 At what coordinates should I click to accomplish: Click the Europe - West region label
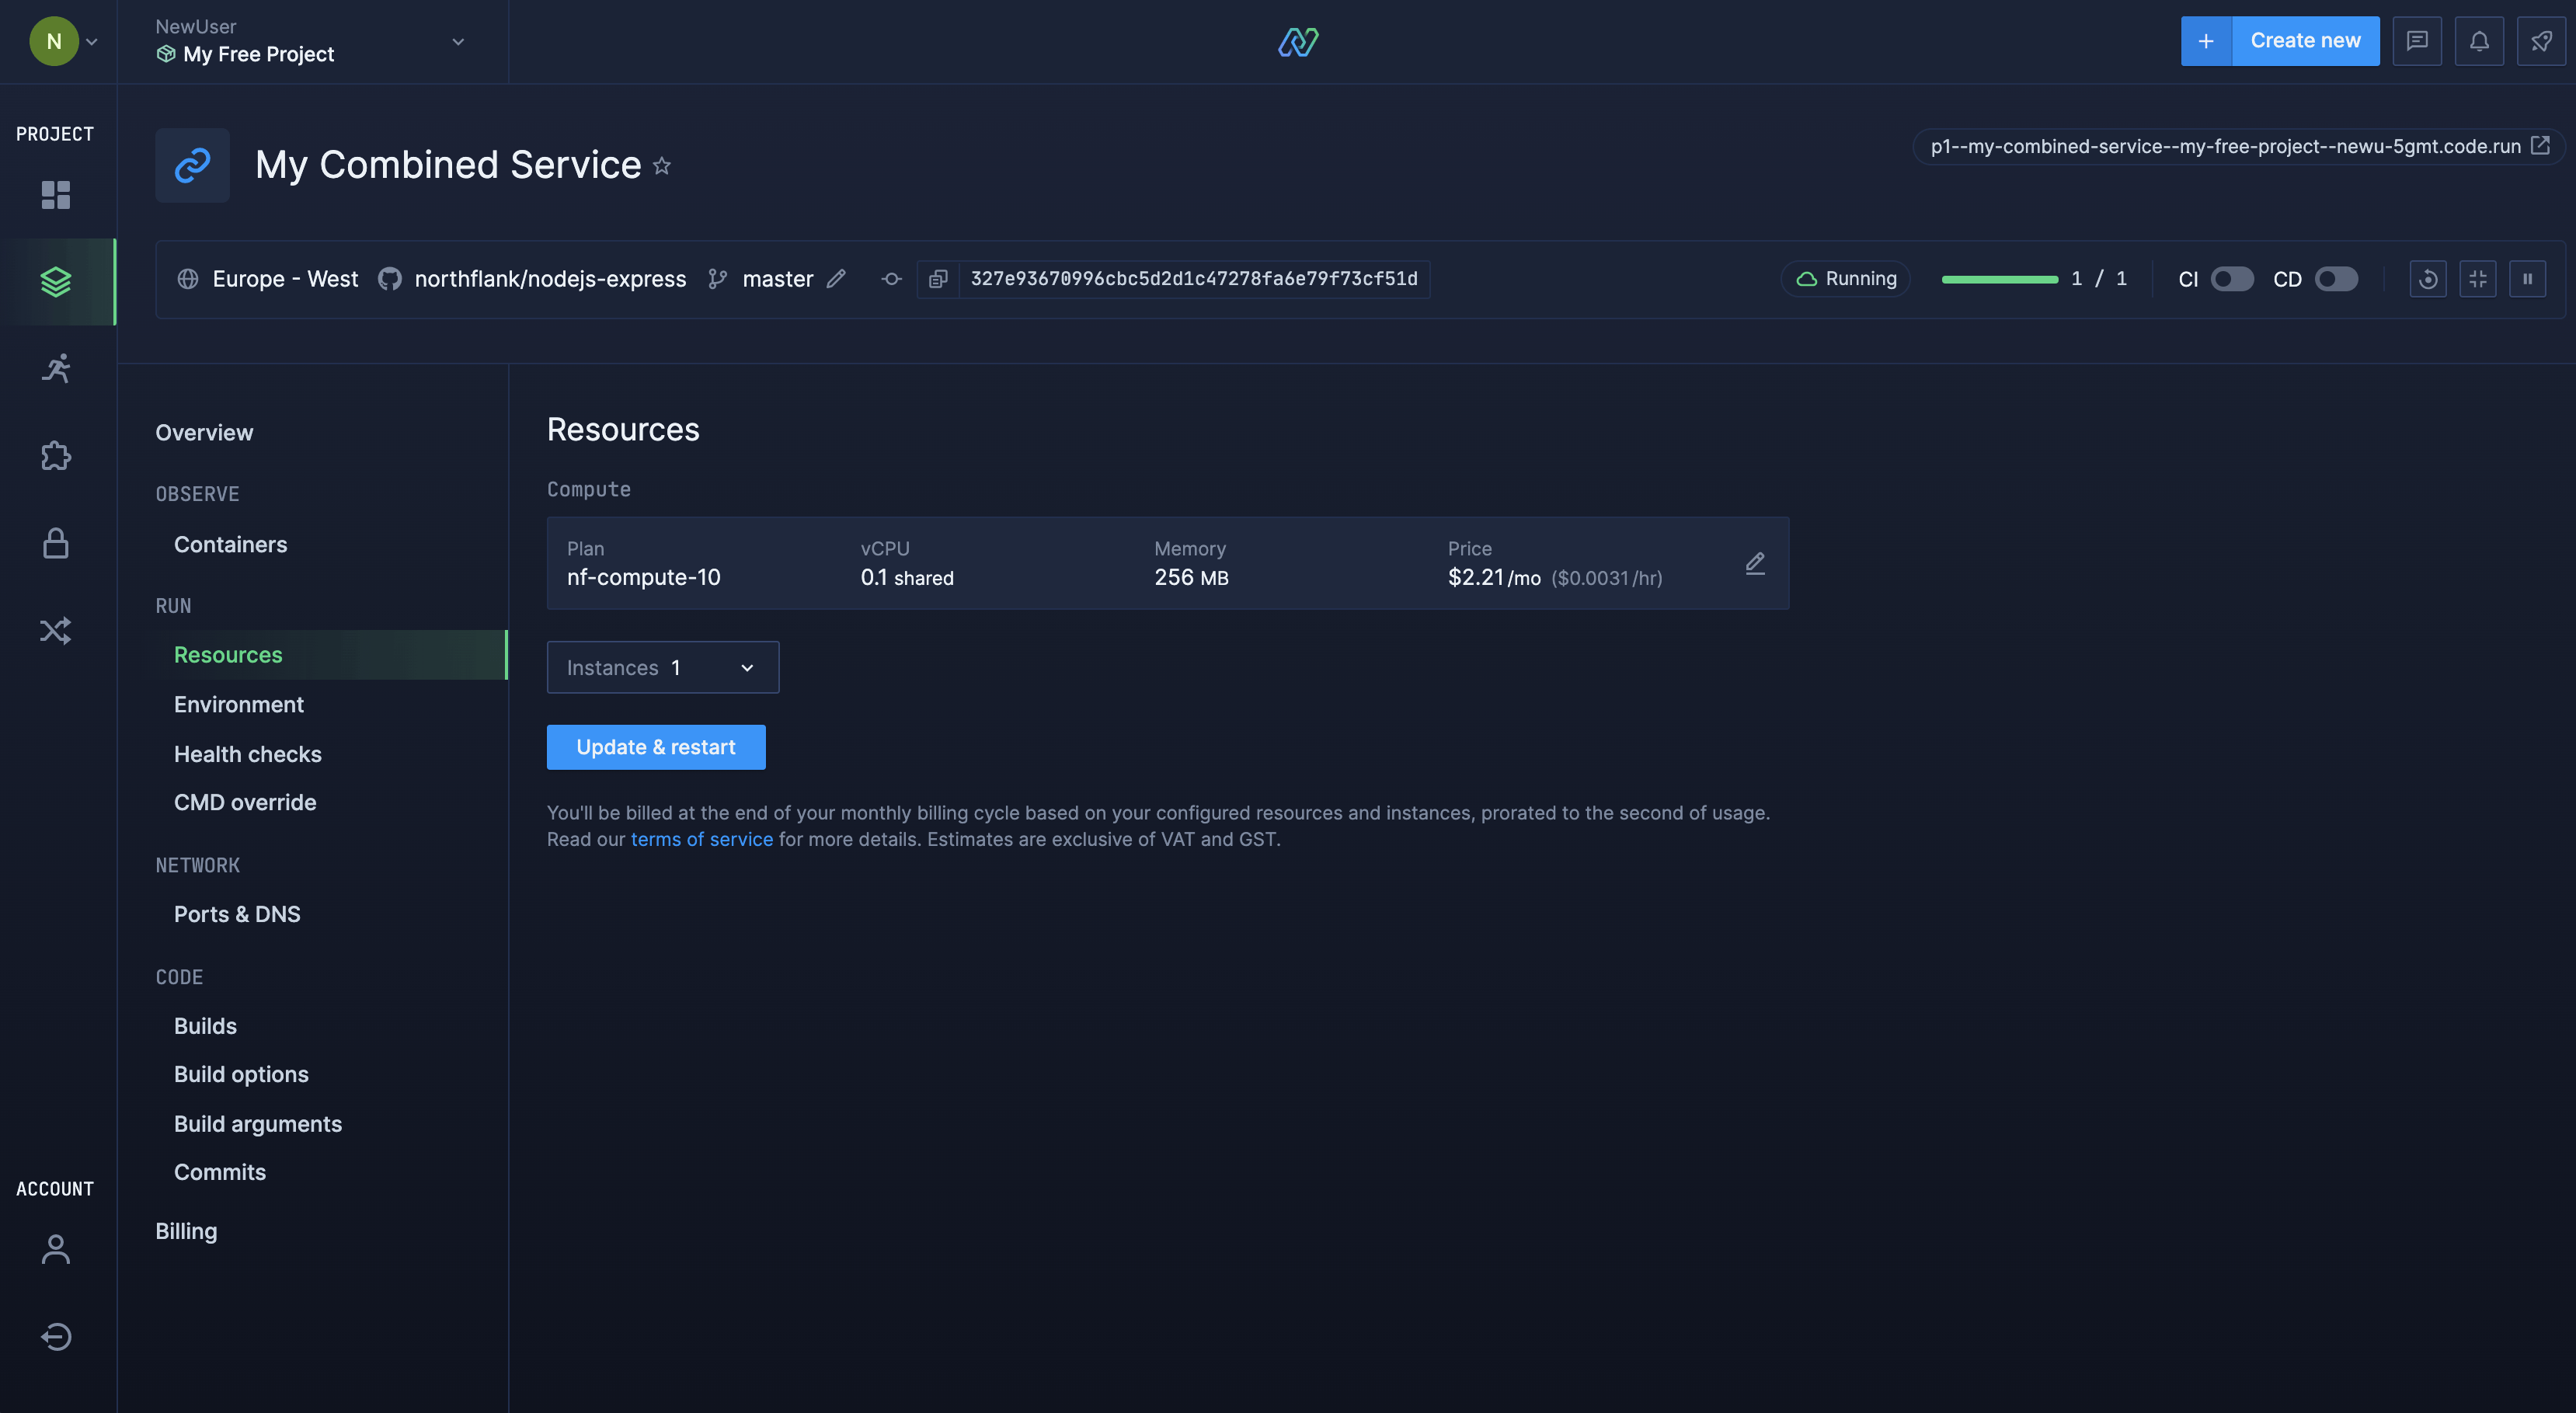[x=285, y=279]
